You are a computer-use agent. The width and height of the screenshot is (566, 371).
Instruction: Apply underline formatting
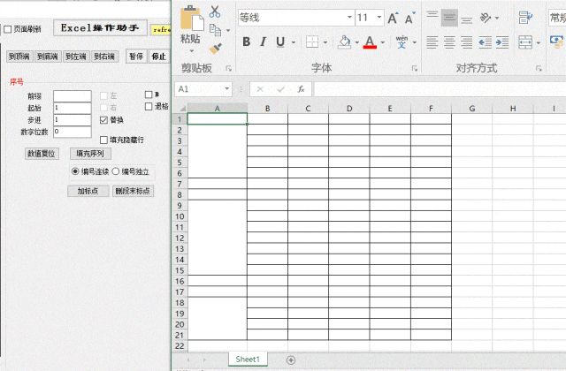coord(280,42)
